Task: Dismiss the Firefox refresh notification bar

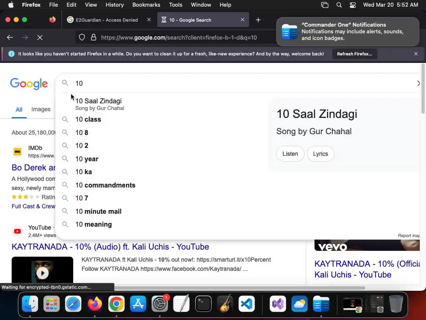Action: [x=416, y=54]
